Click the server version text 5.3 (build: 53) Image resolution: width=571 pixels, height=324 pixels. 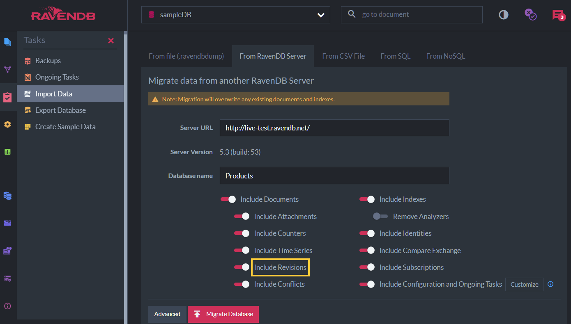point(240,152)
